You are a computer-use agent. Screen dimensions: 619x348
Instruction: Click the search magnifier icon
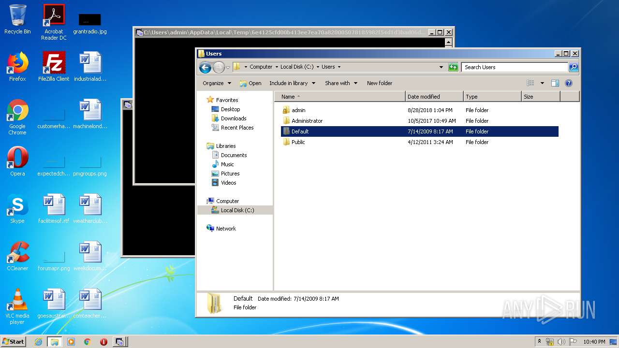tap(574, 67)
